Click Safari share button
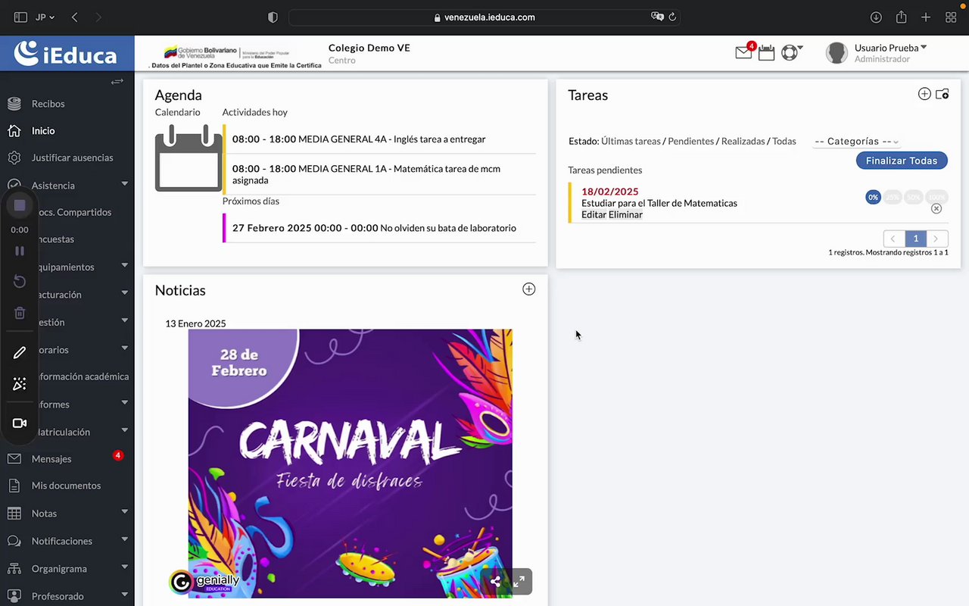Screen dimensions: 969x606 tap(901, 17)
